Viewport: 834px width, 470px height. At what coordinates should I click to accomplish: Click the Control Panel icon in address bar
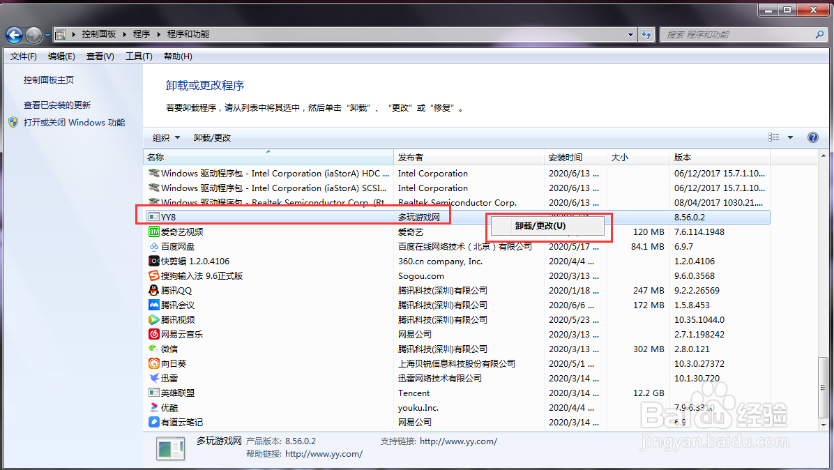[61, 35]
